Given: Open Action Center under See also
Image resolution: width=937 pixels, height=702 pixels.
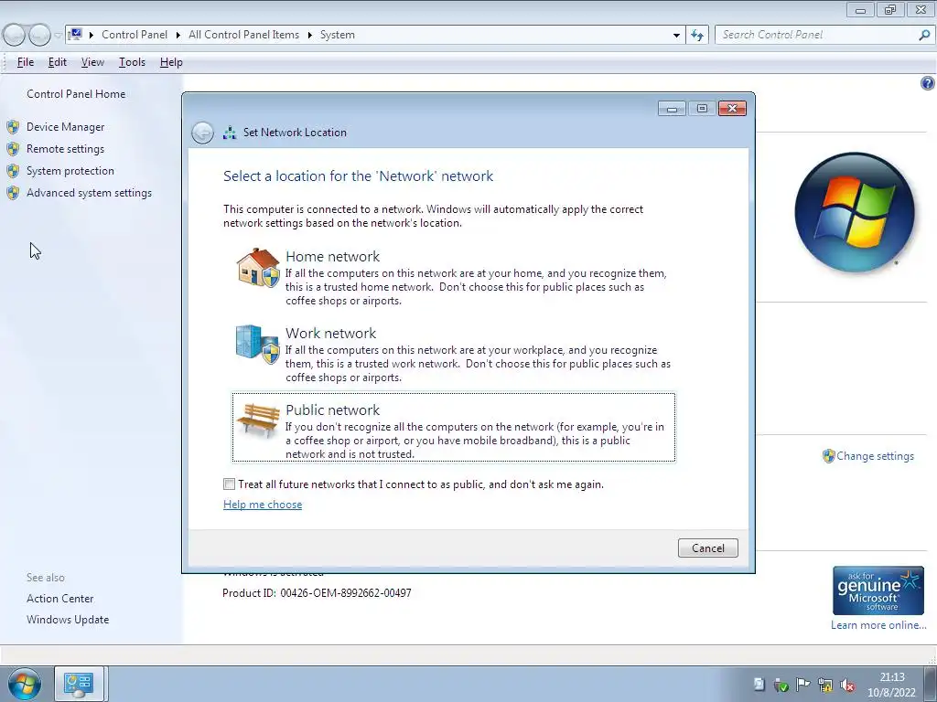Looking at the screenshot, I should [x=59, y=599].
